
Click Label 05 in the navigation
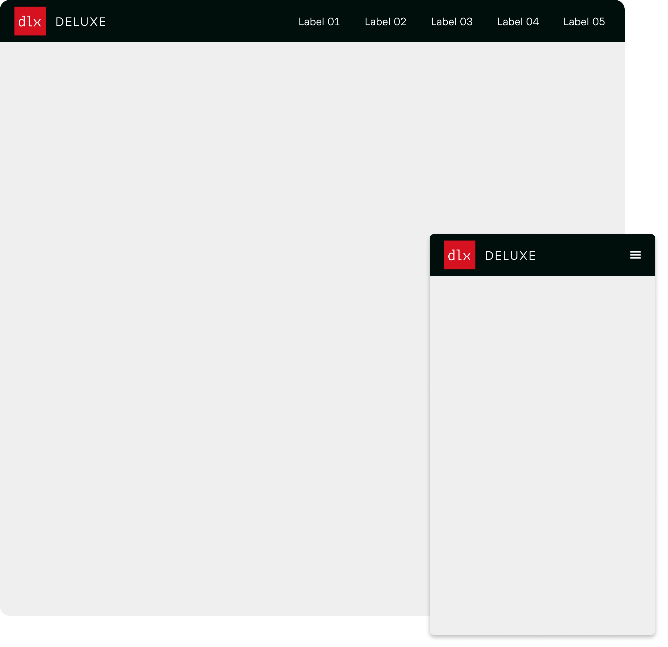(584, 22)
